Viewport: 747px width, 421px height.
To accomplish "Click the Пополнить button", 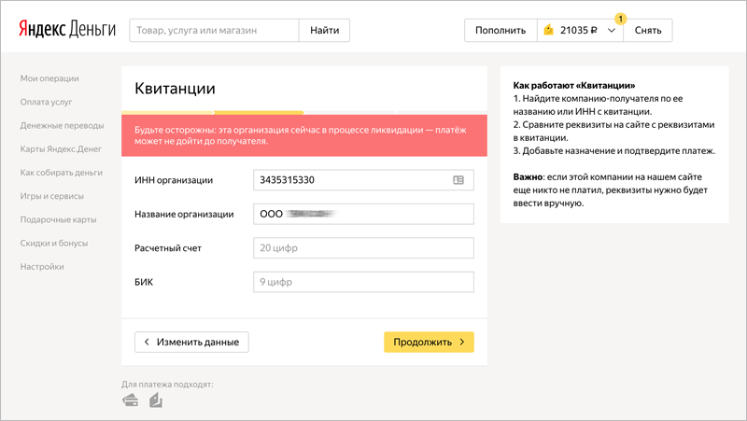I will click(500, 30).
